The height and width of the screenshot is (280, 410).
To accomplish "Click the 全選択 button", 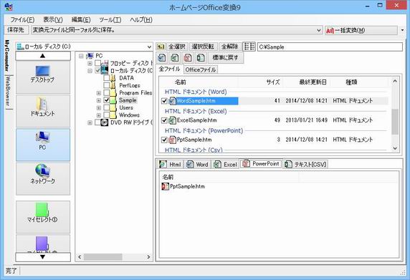I will tap(177, 47).
